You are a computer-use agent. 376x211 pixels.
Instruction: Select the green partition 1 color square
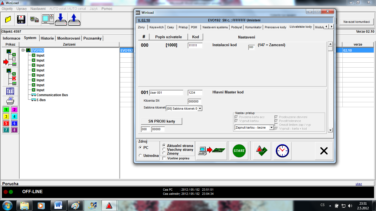pos(6,110)
